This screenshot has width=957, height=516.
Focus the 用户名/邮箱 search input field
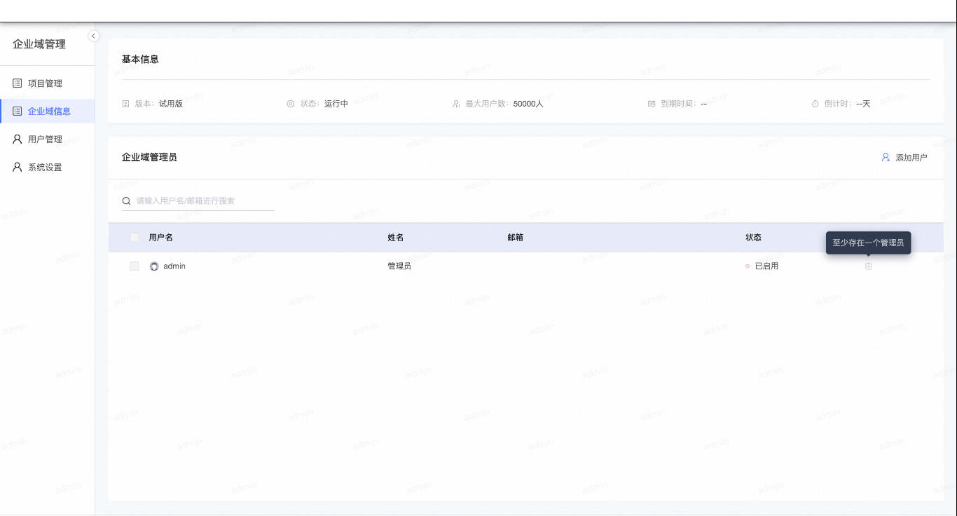(203, 201)
